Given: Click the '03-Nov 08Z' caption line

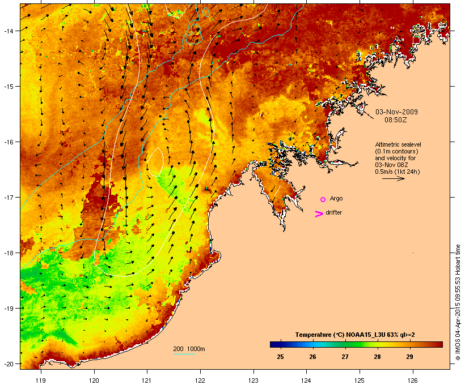Looking at the screenshot, I should pos(391,165).
